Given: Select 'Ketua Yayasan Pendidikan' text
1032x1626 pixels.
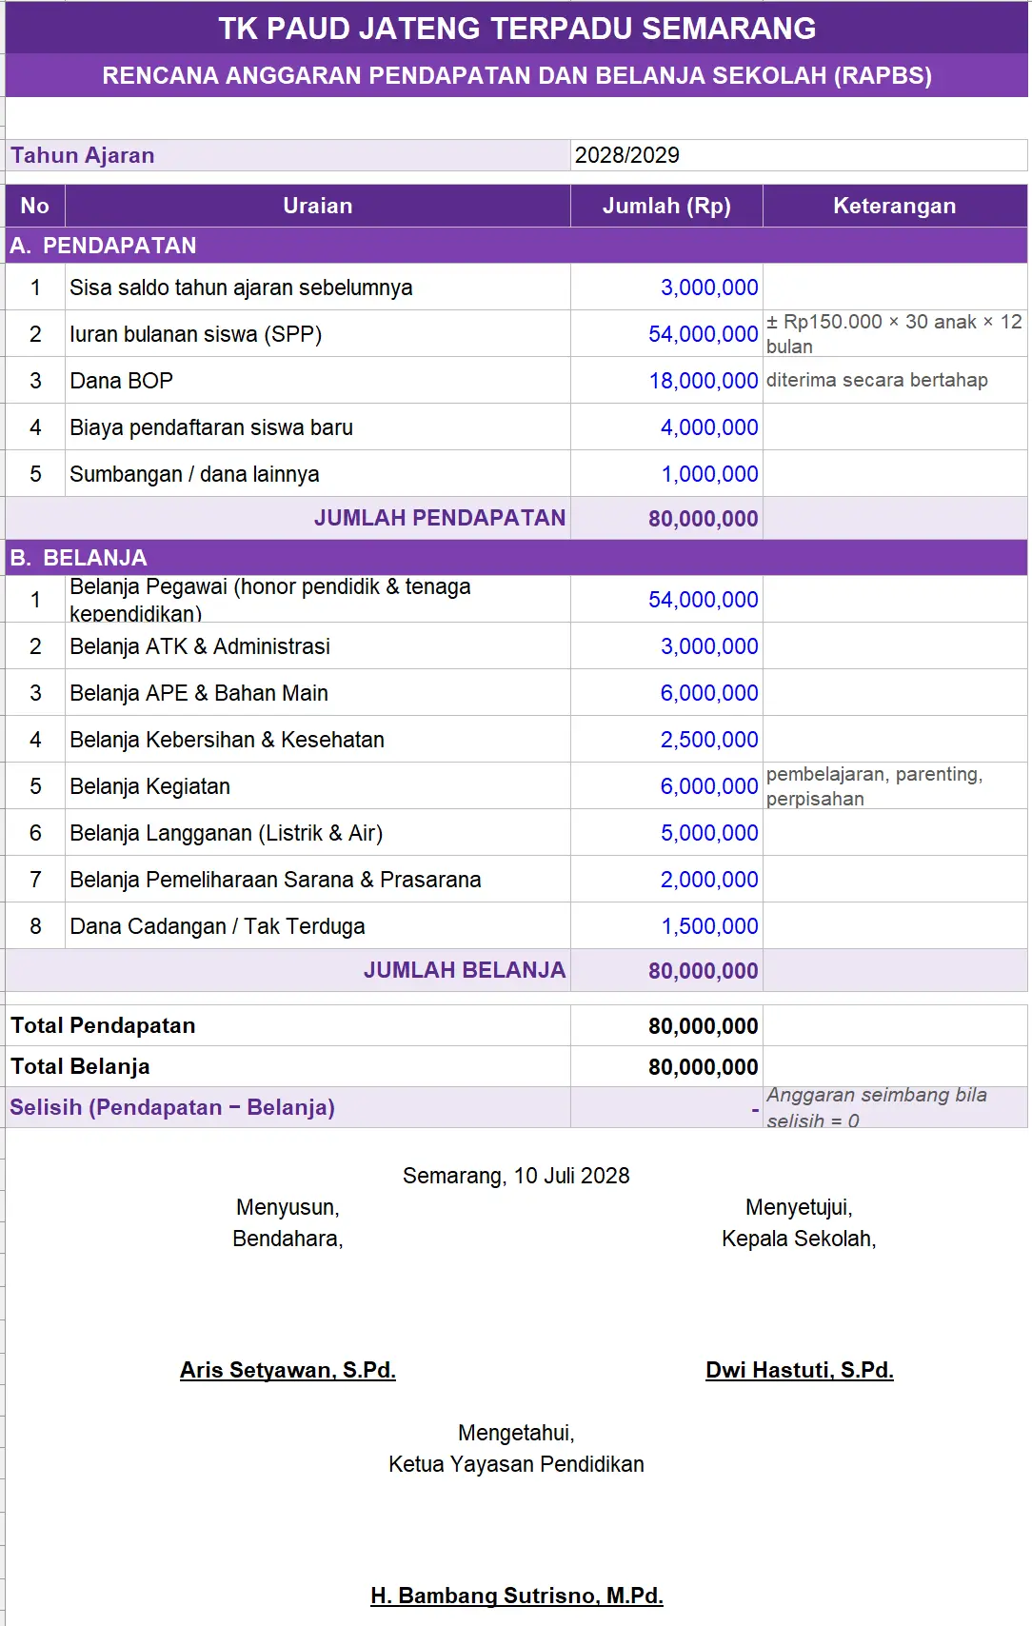Looking at the screenshot, I should click(516, 1464).
